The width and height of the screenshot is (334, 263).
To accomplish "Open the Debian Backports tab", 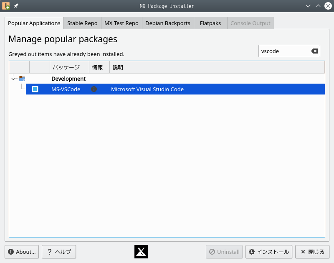I will (x=168, y=23).
